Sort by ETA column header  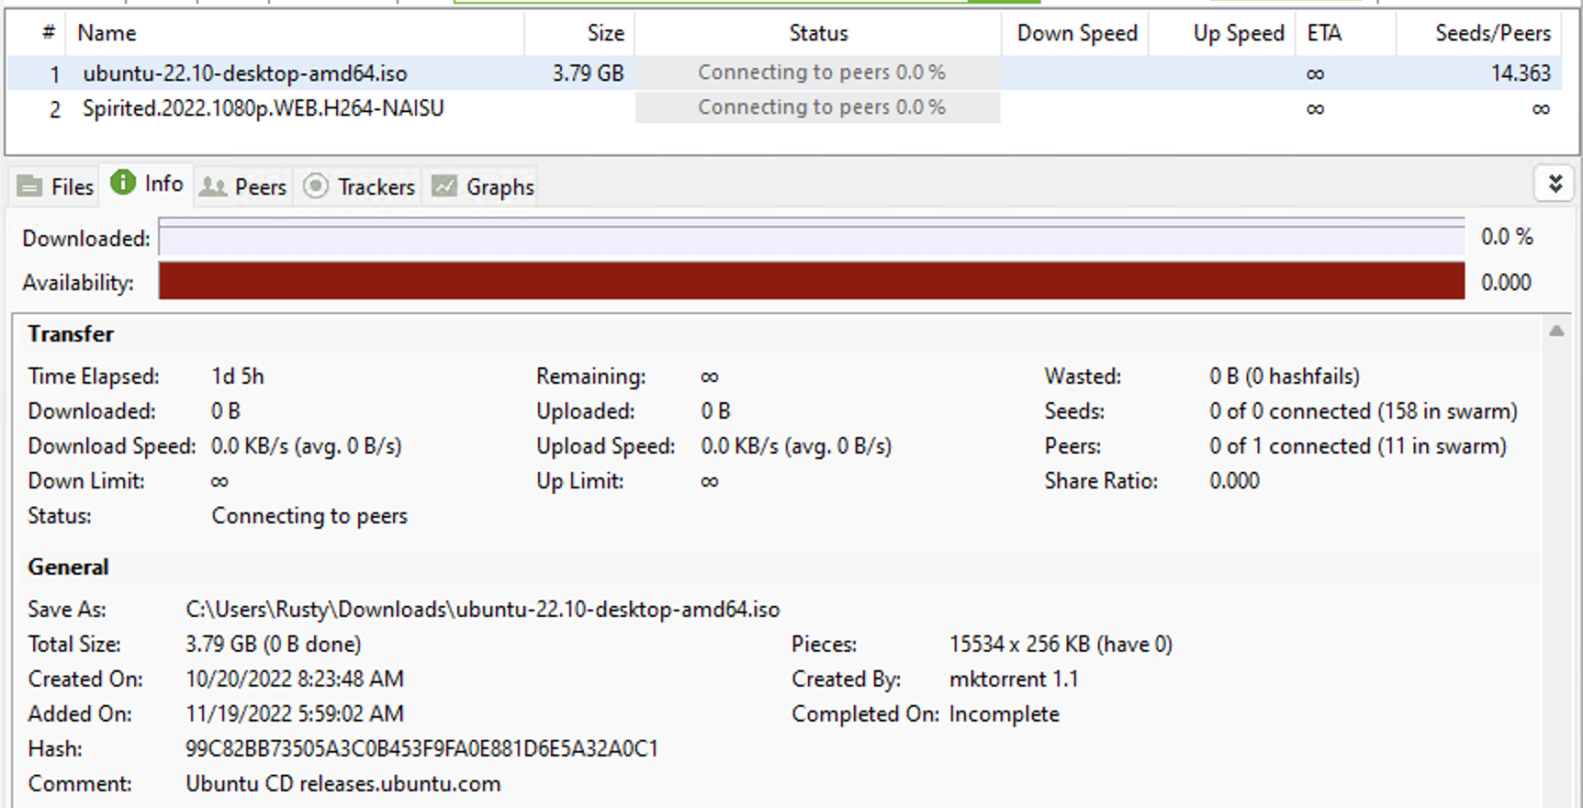click(1345, 33)
